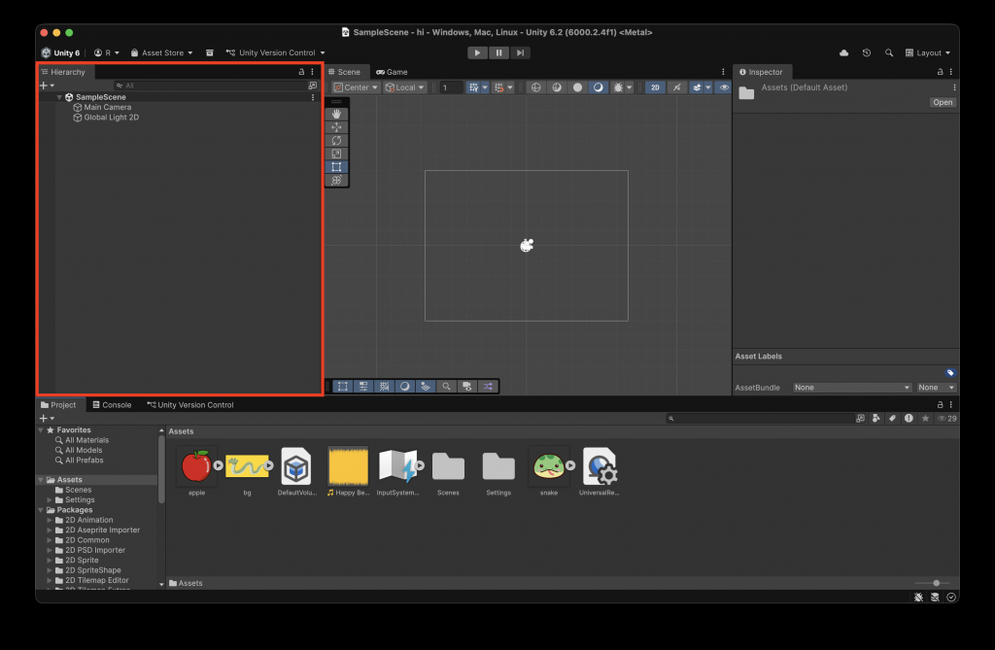Select the Move tool
This screenshot has width=995, height=650.
coord(336,127)
